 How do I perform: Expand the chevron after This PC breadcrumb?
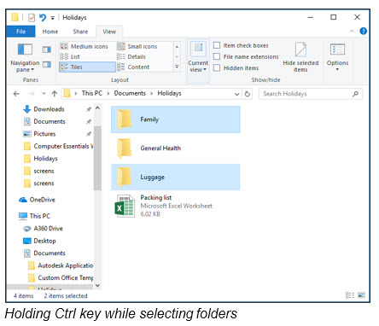coord(108,94)
